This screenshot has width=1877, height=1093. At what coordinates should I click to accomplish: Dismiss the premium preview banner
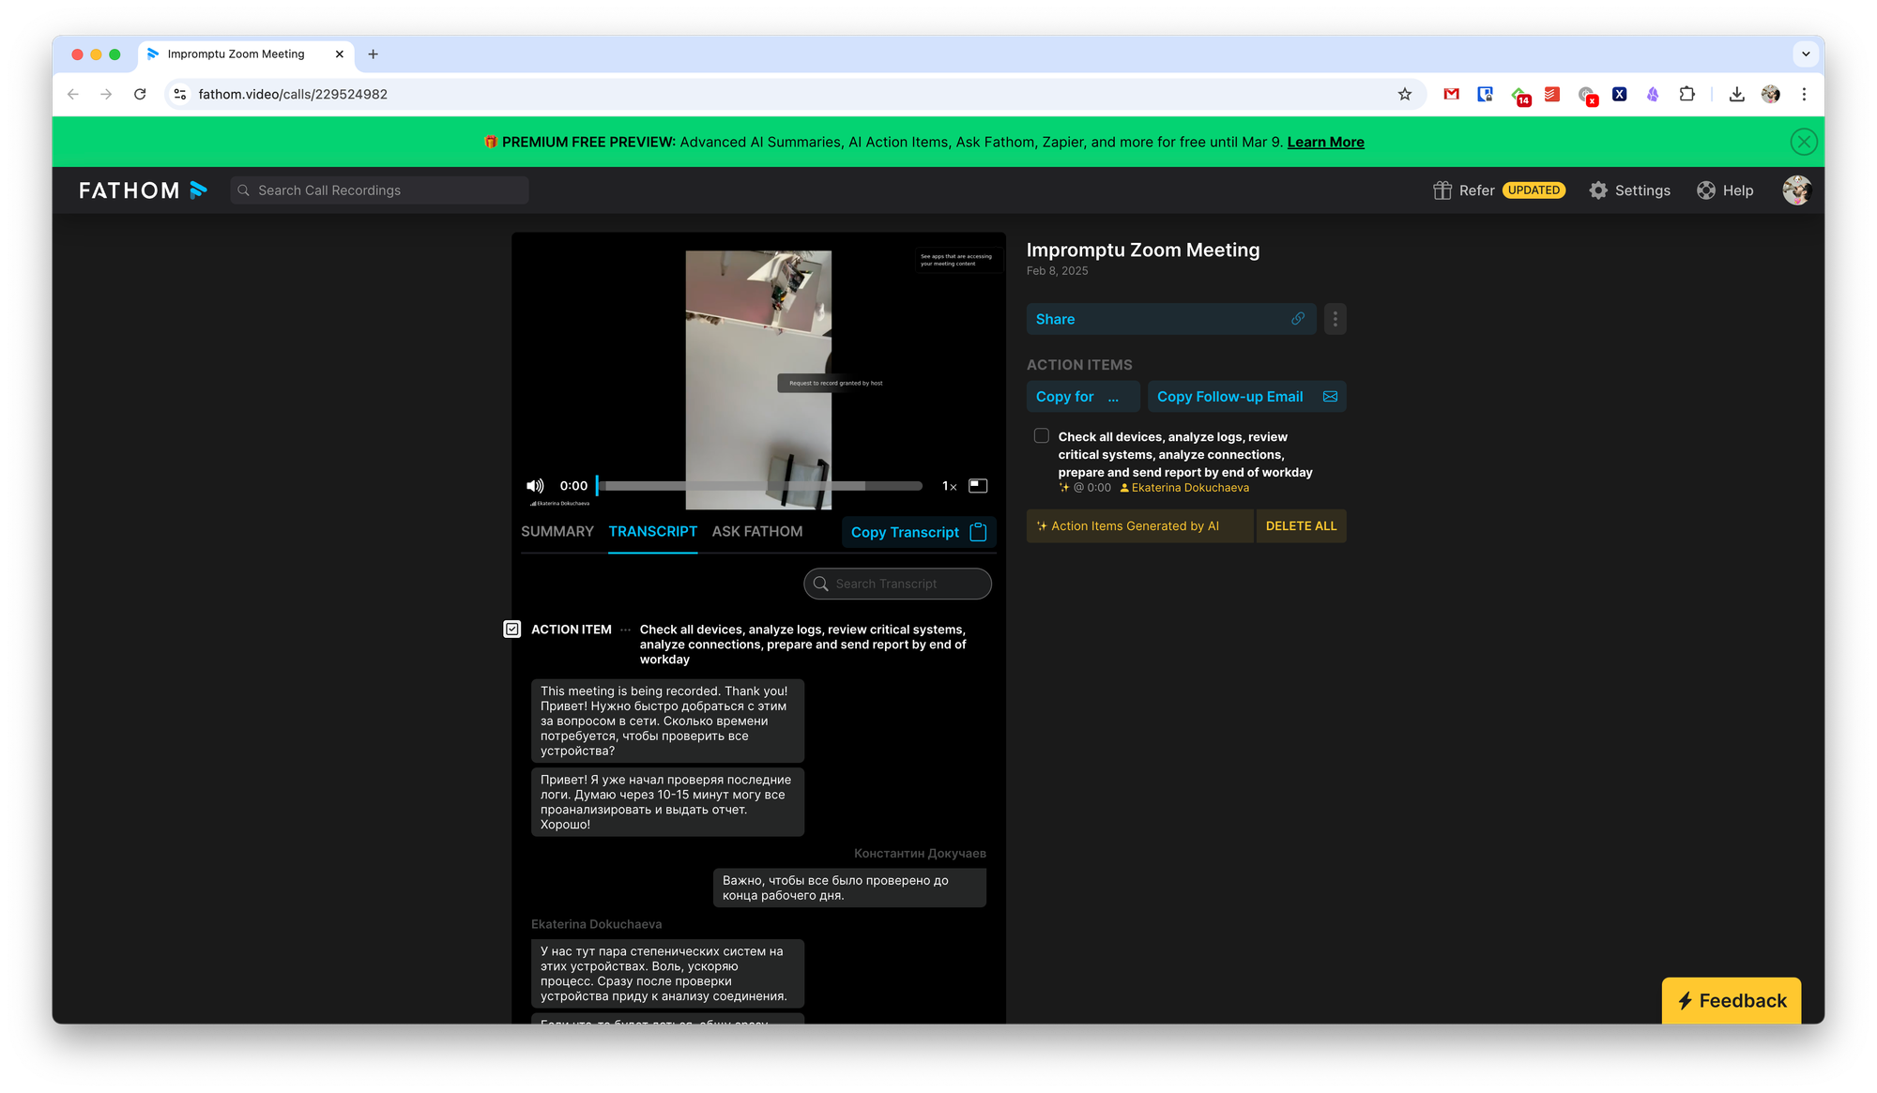coord(1803,142)
